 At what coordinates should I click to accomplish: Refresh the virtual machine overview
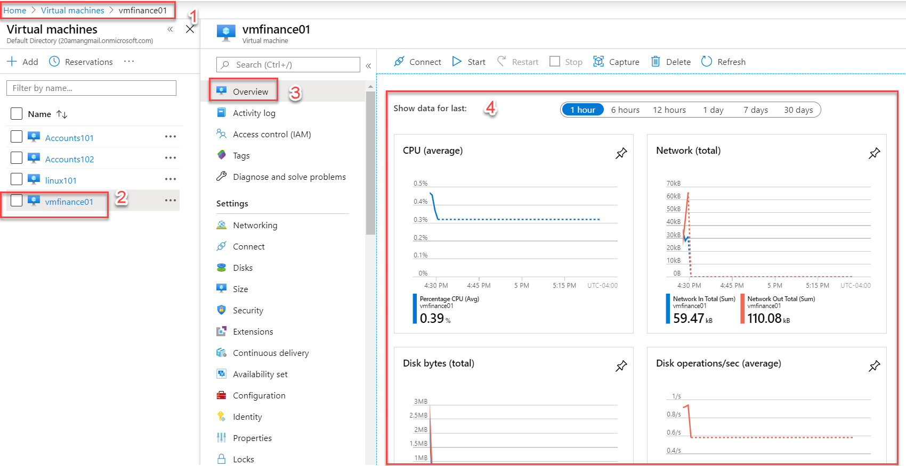tap(723, 62)
